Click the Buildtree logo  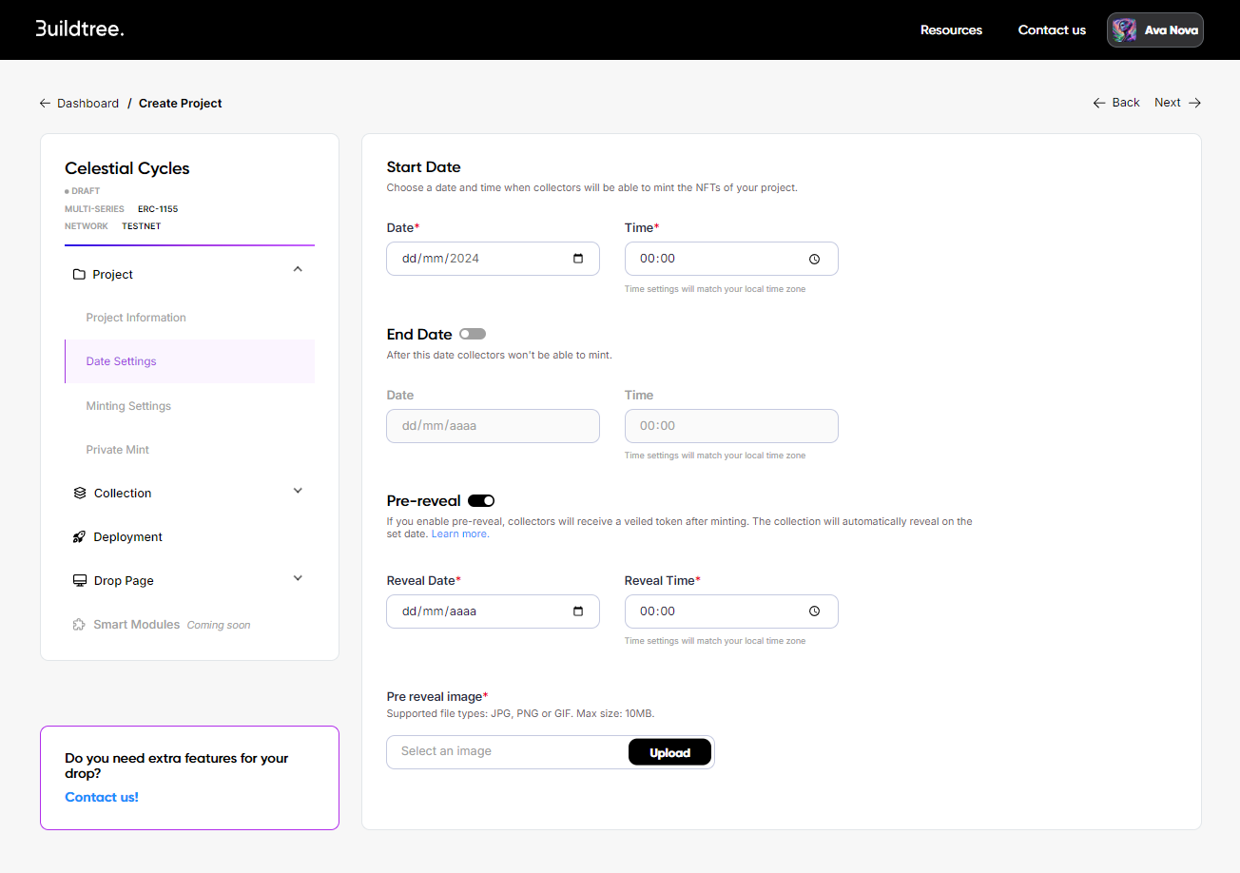[80, 29]
